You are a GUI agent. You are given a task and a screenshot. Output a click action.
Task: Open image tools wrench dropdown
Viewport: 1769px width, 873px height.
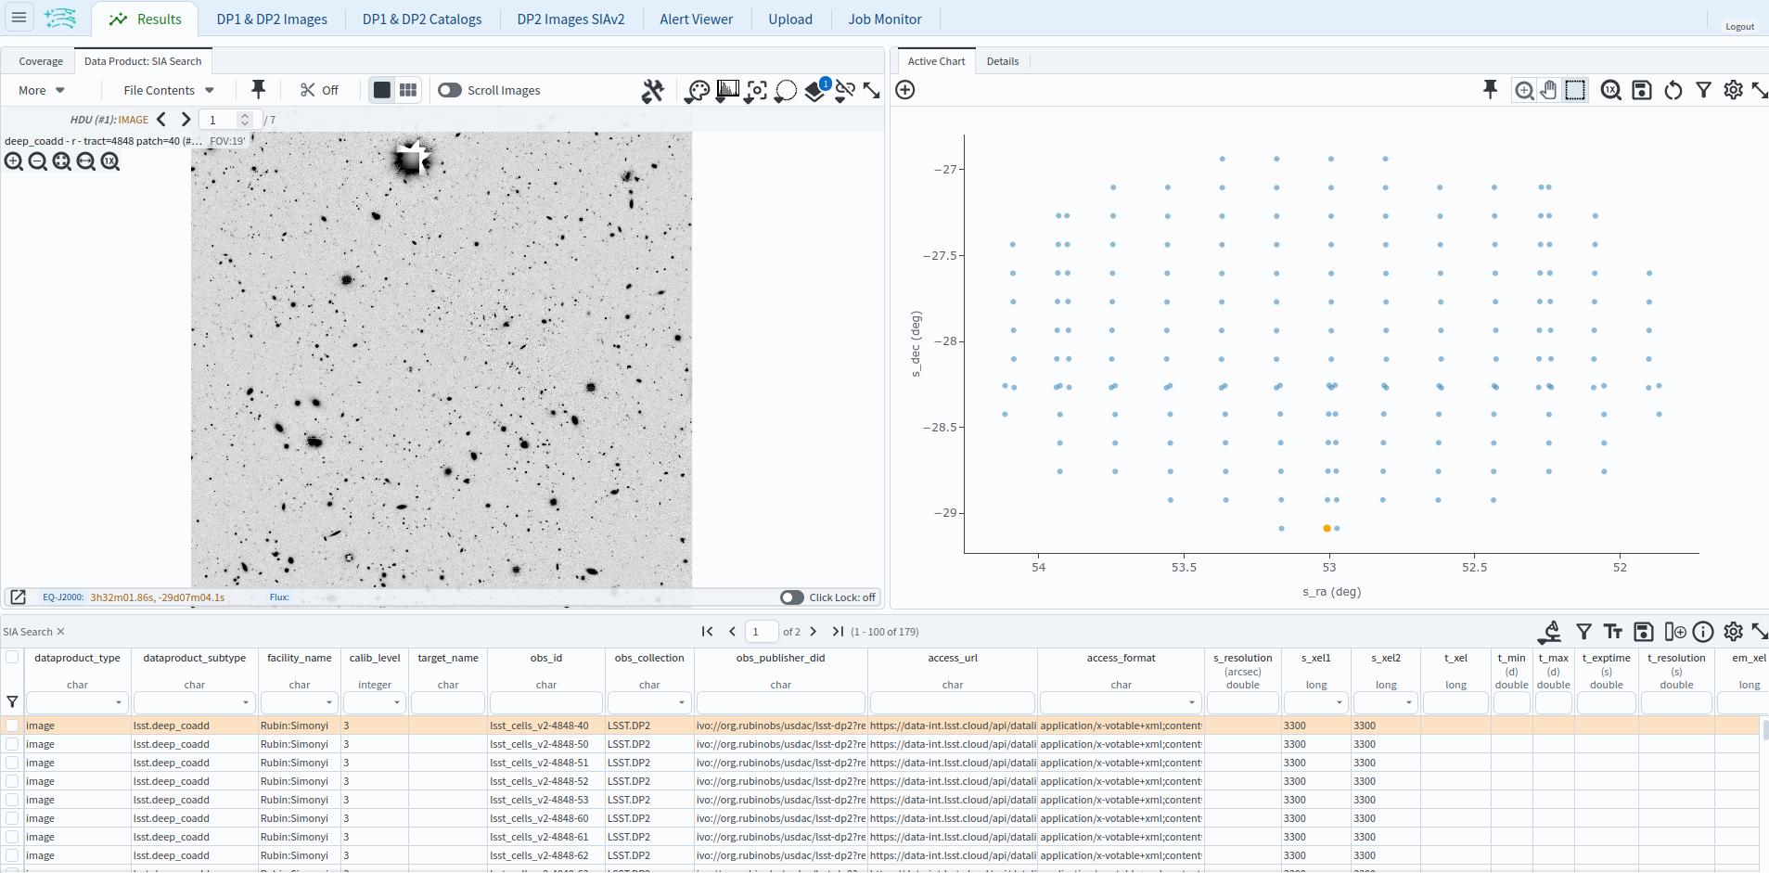coord(653,91)
